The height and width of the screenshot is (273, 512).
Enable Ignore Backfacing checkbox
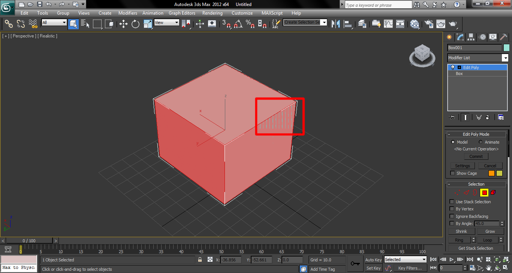coord(452,216)
